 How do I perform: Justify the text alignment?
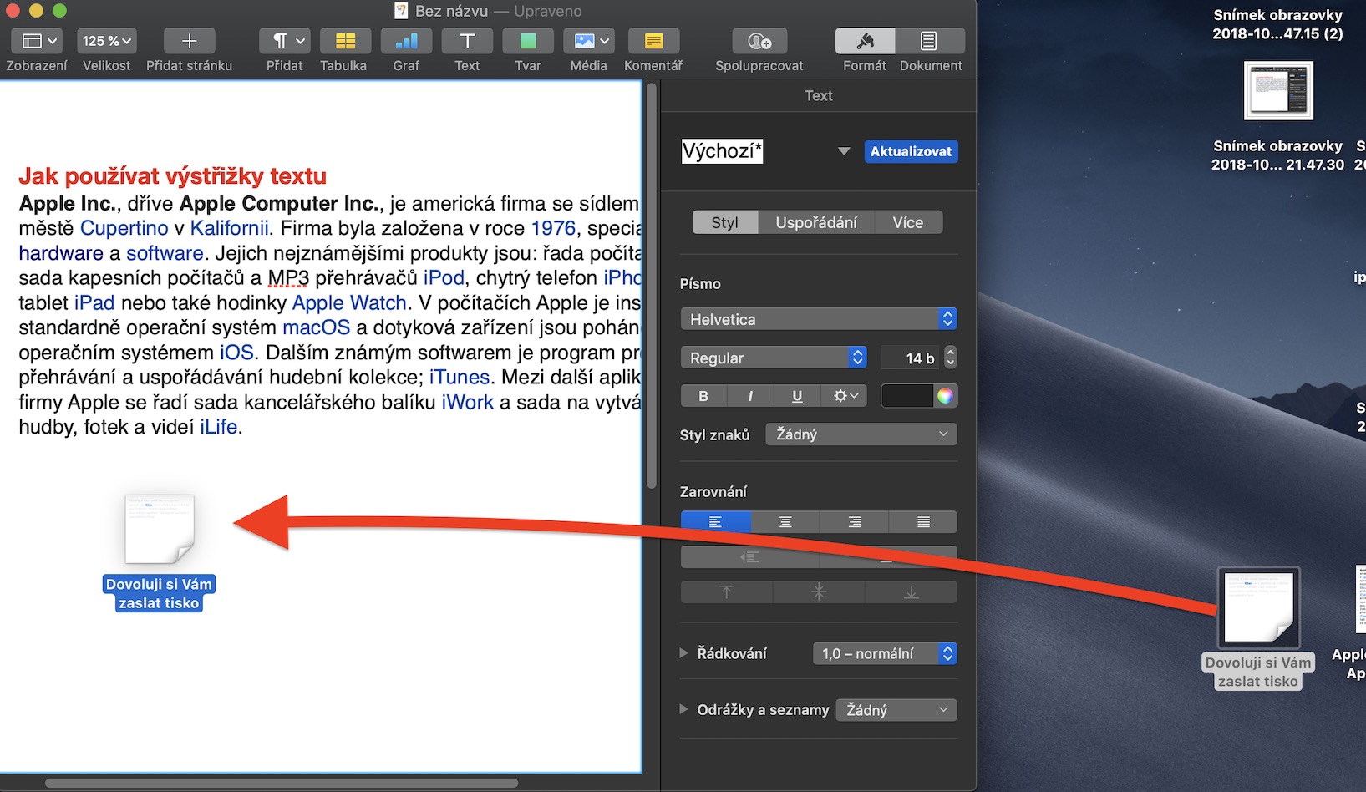click(x=923, y=522)
